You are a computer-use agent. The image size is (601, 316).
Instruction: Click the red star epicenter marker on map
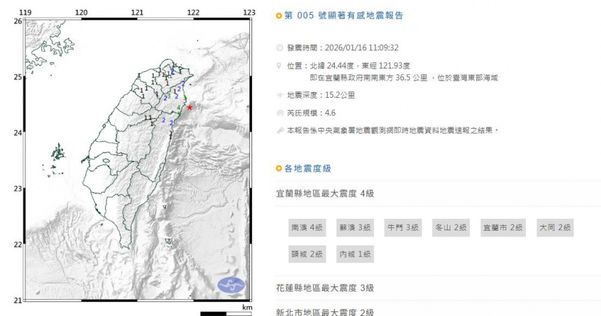[190, 107]
